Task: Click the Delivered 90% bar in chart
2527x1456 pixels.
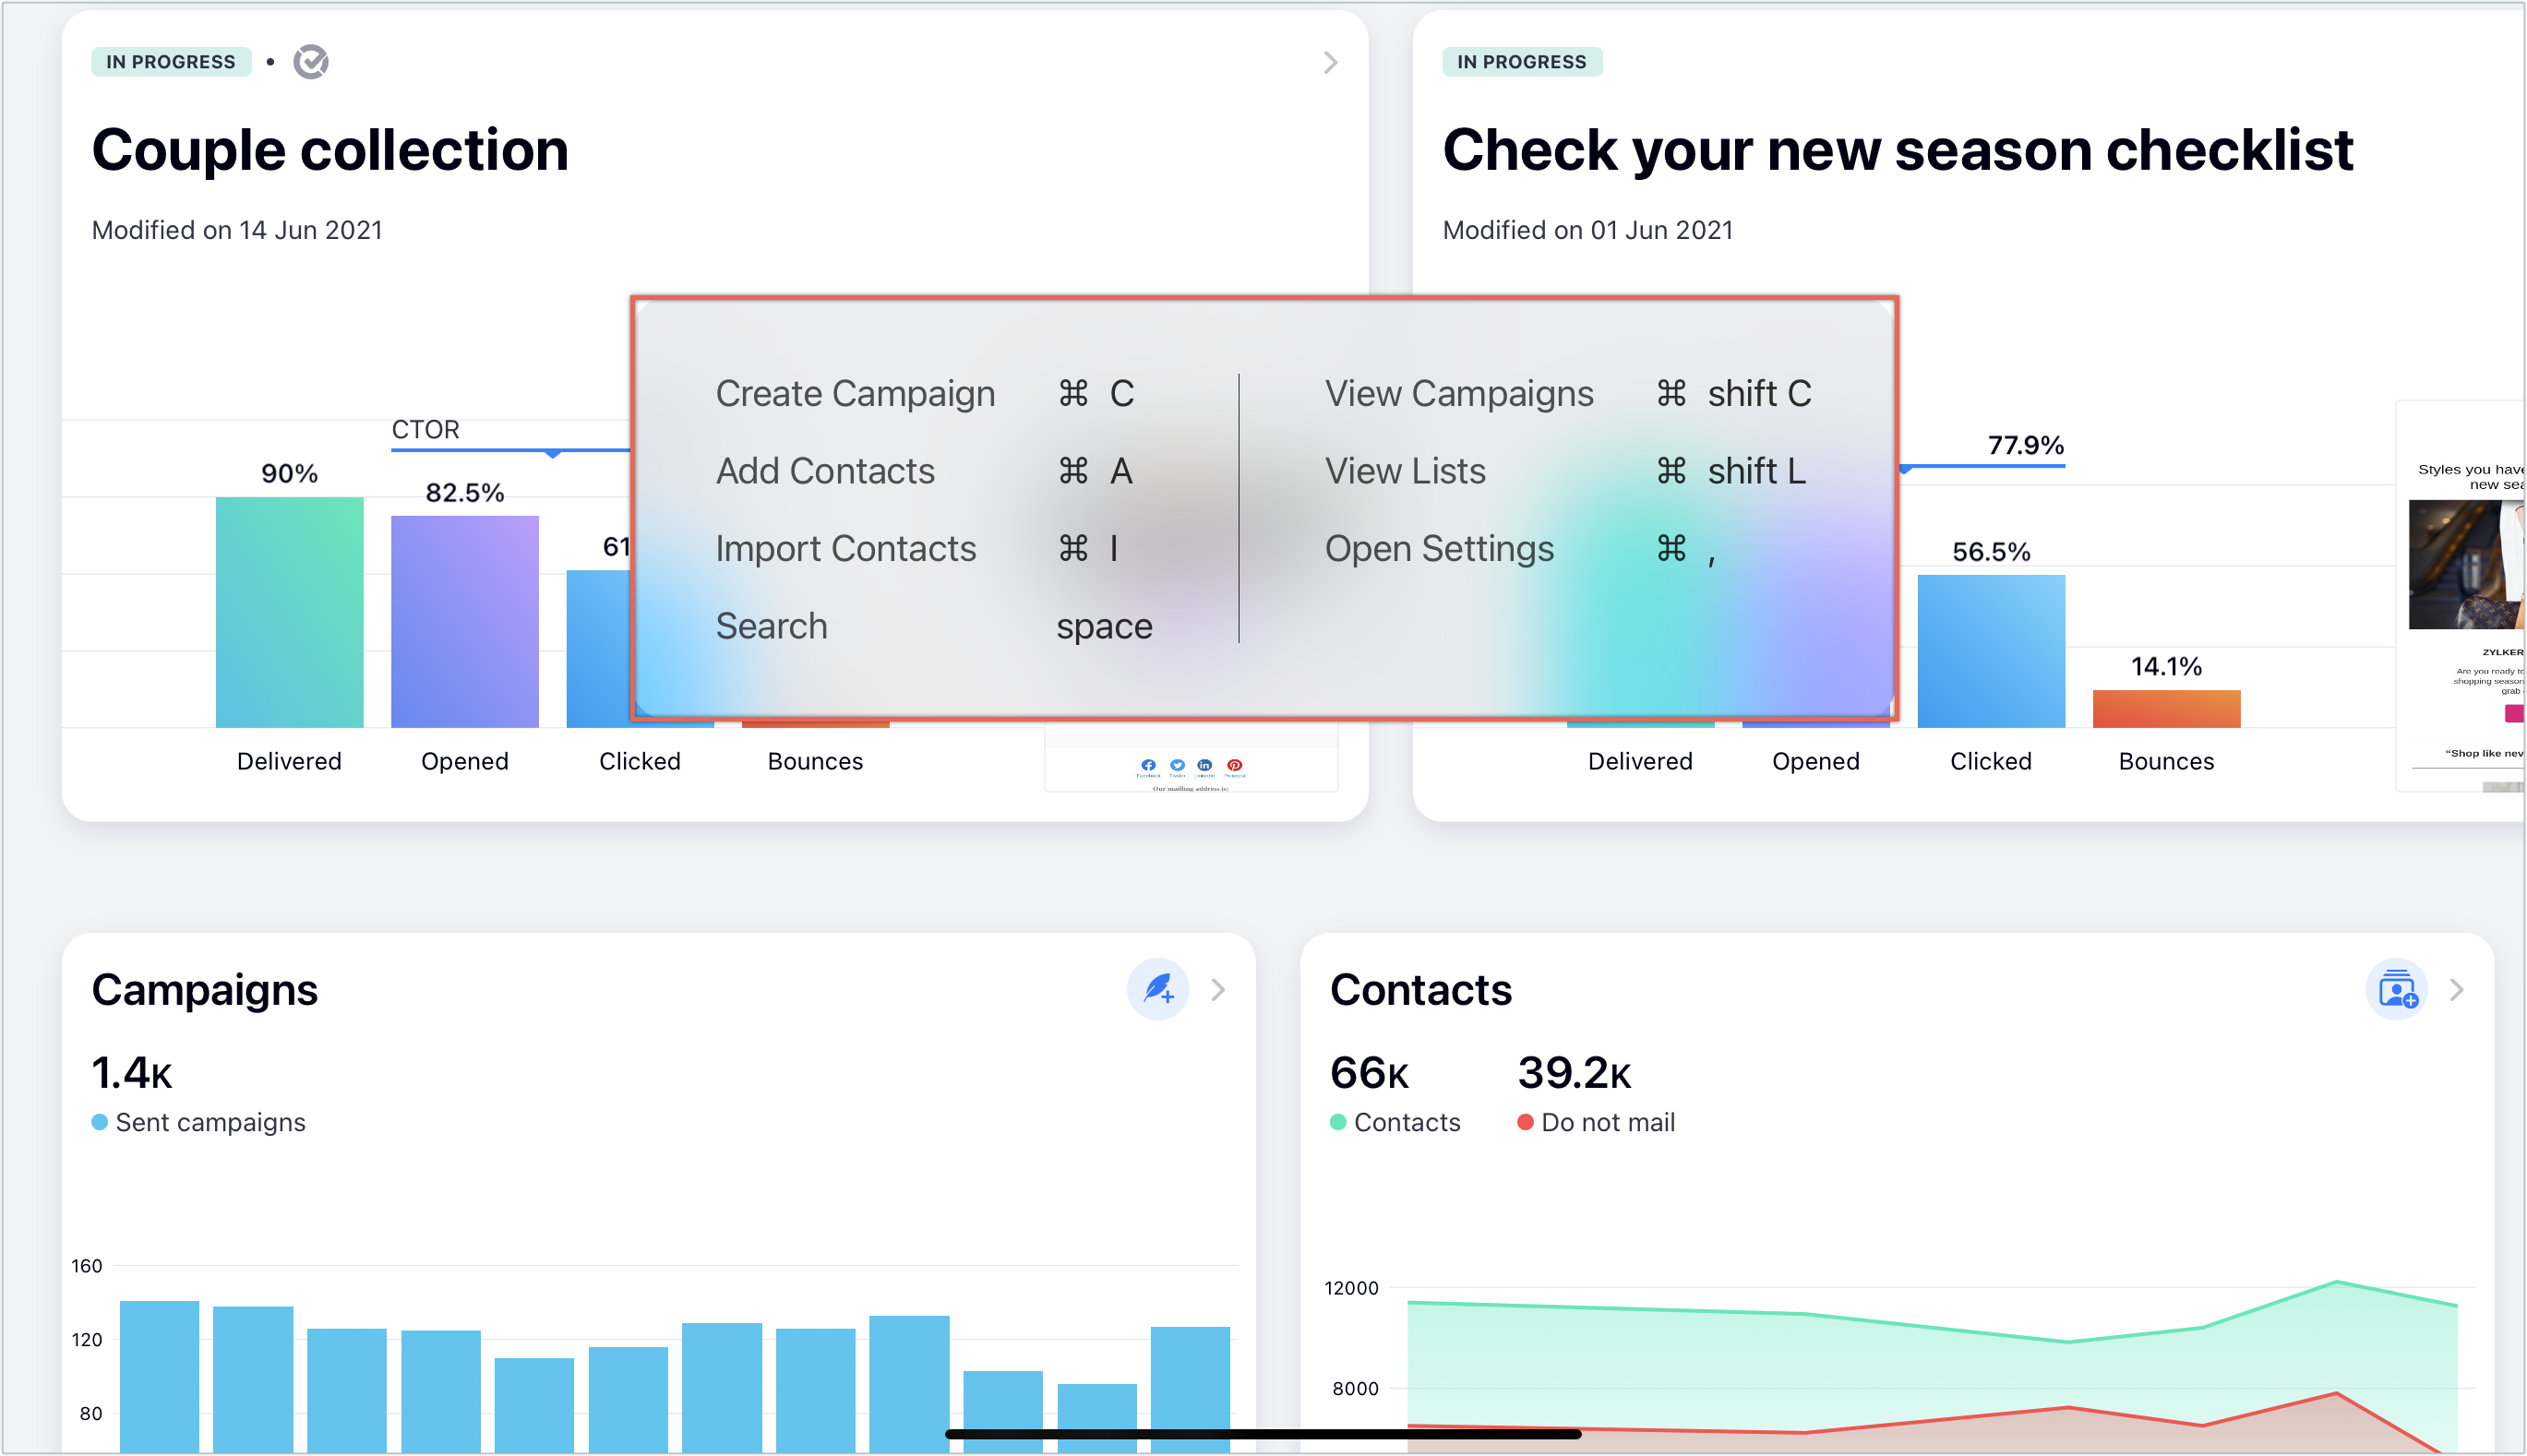Action: pyautogui.click(x=289, y=612)
